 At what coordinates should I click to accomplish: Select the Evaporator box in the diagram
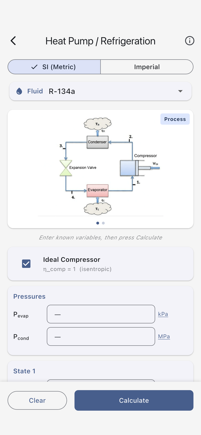click(98, 190)
